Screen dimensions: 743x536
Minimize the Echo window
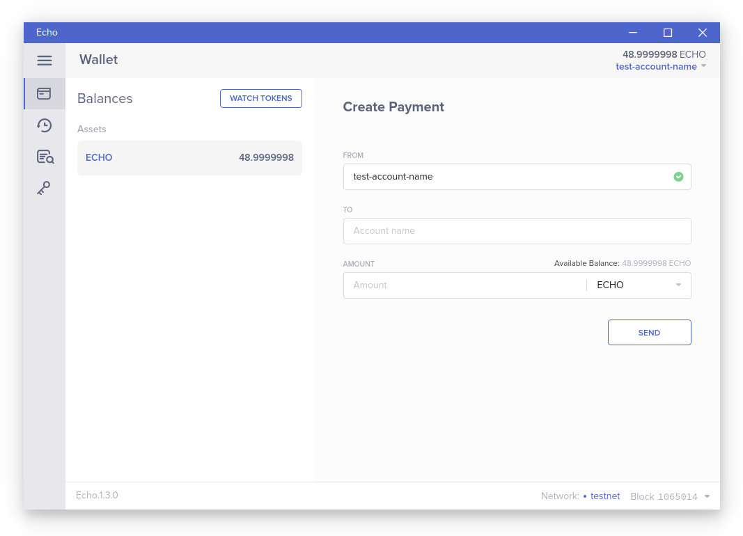632,33
